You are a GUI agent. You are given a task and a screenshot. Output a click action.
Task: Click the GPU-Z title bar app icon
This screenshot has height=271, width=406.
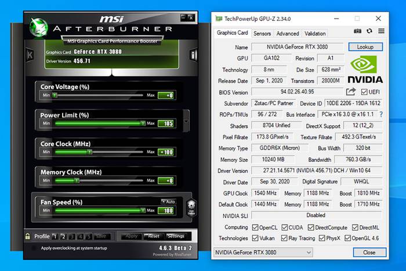(x=219, y=19)
